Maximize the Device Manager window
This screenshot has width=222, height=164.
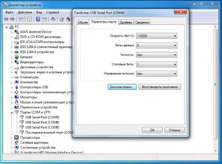[202, 4]
